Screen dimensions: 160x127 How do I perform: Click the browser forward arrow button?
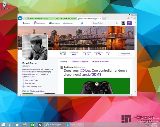(x=24, y=18)
